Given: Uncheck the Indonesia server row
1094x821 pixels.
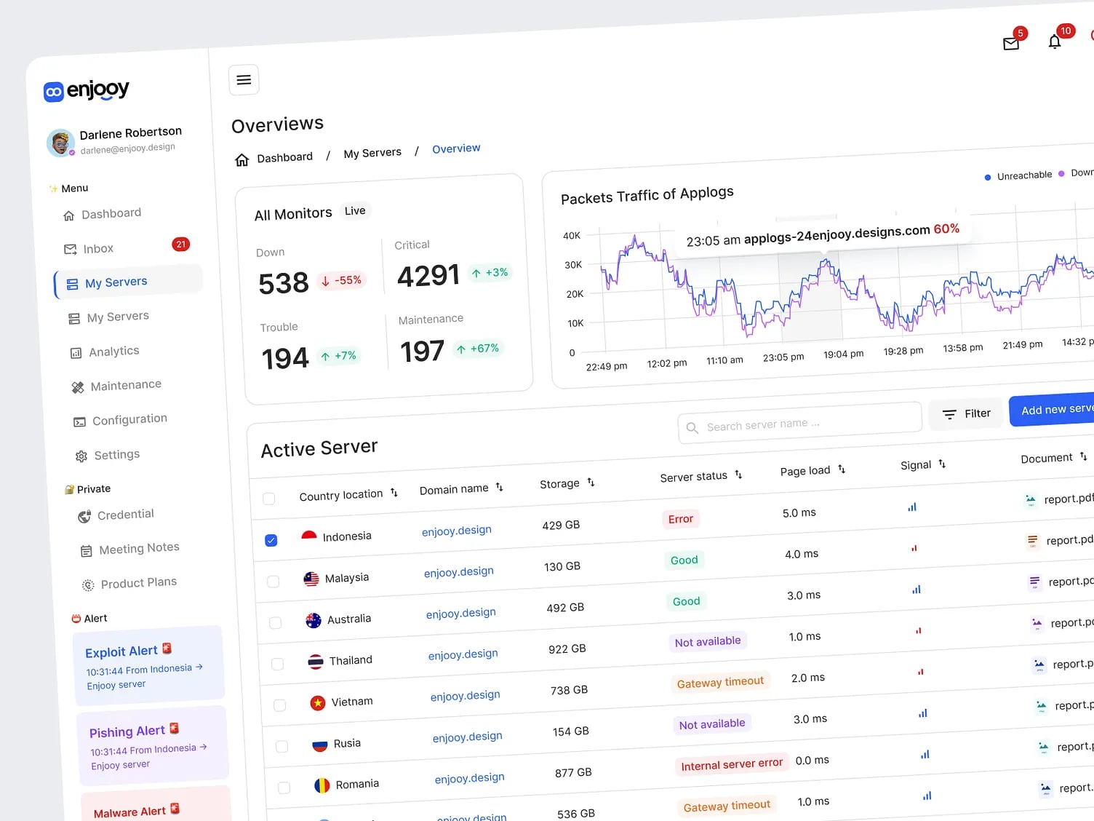Looking at the screenshot, I should coord(271,540).
